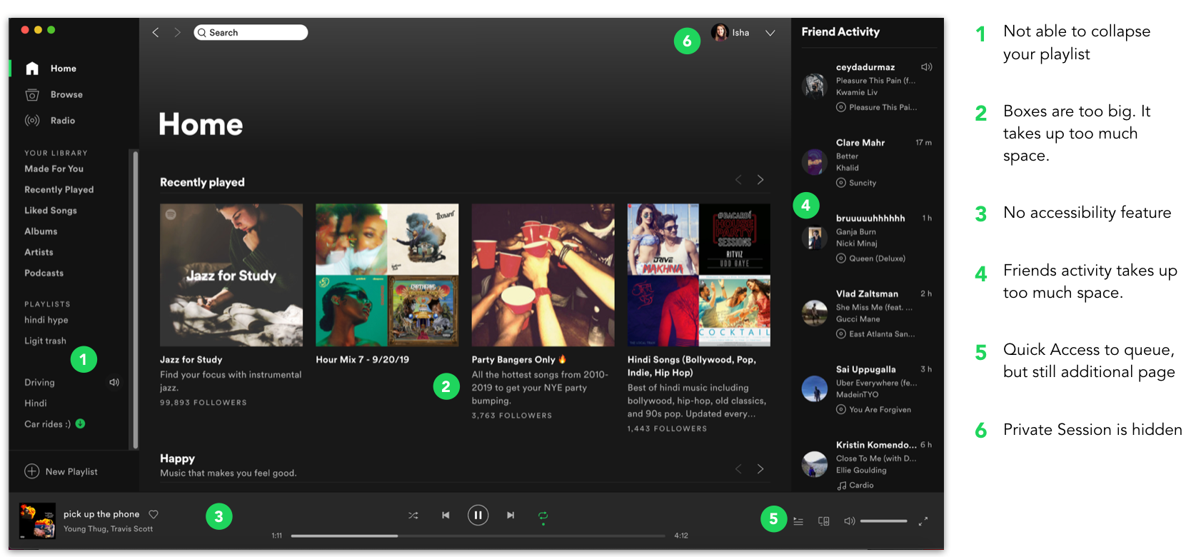The image size is (1191, 557).
Task: Seek in the song progress bar
Action: pyautogui.click(x=478, y=536)
